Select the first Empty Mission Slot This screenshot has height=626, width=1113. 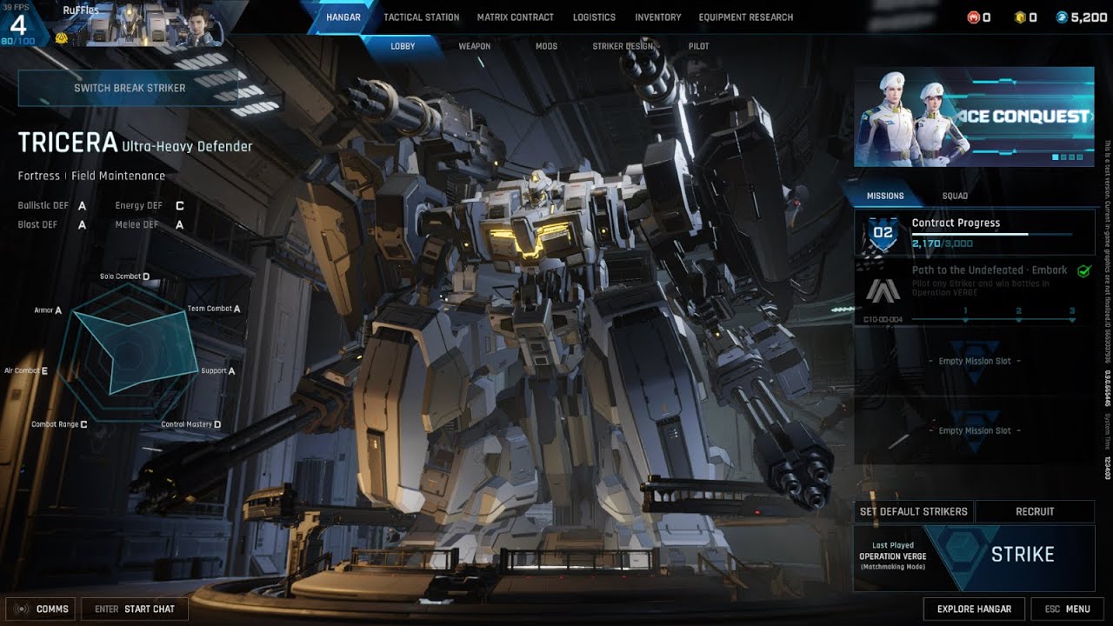pyautogui.click(x=975, y=362)
